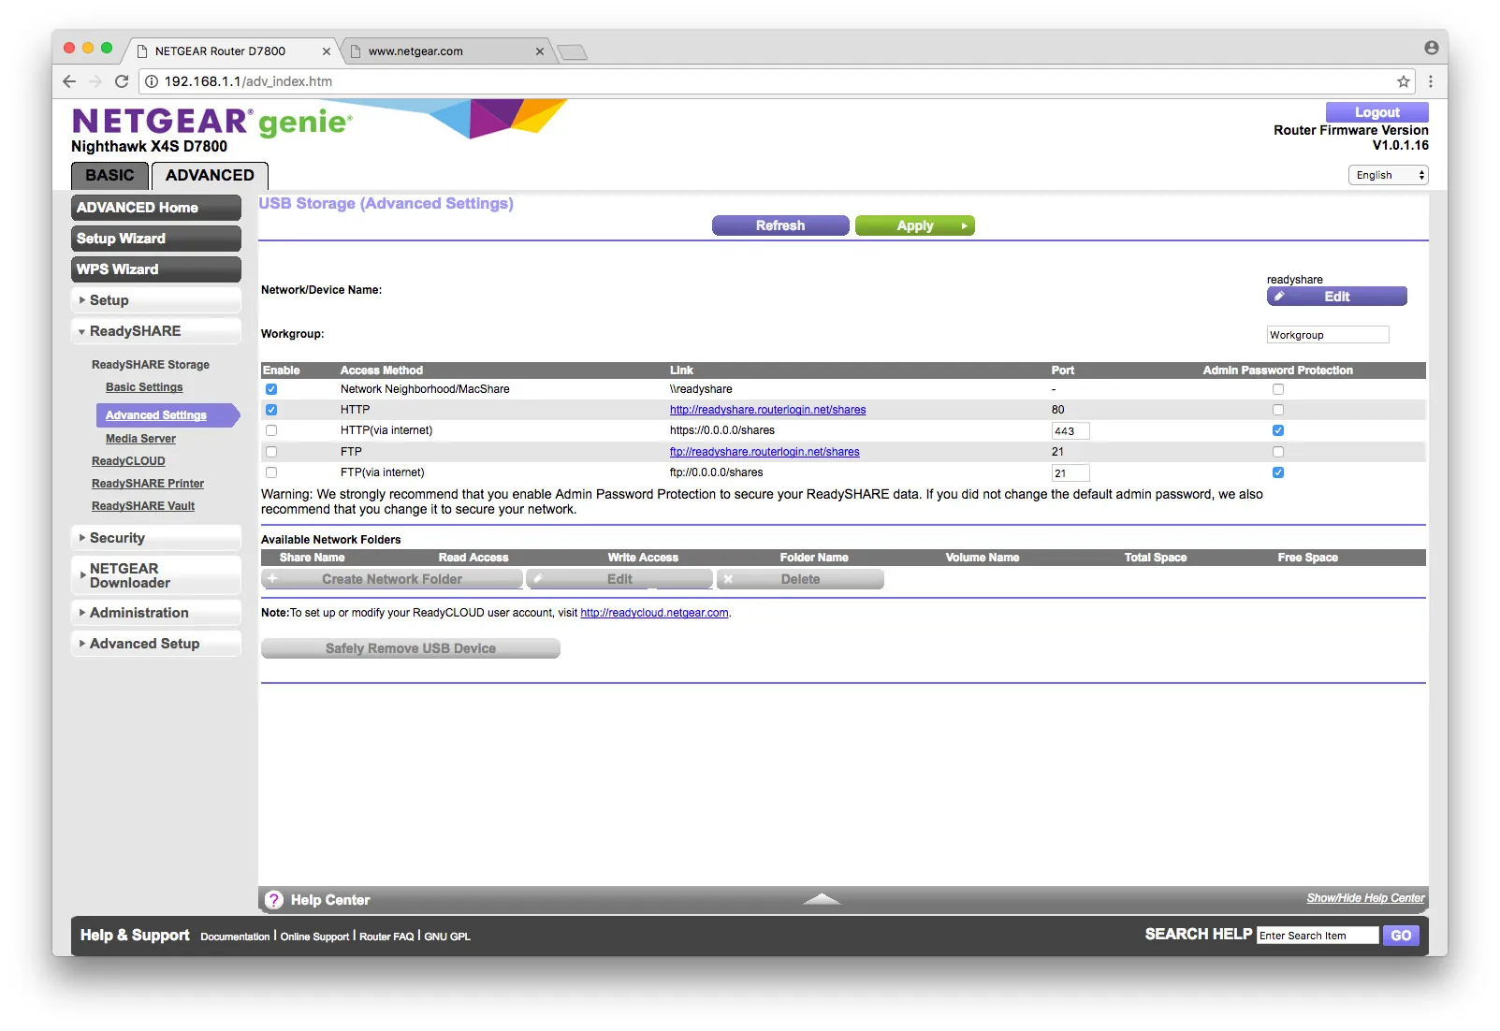Visit the readycloud.netgear.com link
Viewport: 1500px width, 1031px height.
pos(654,613)
